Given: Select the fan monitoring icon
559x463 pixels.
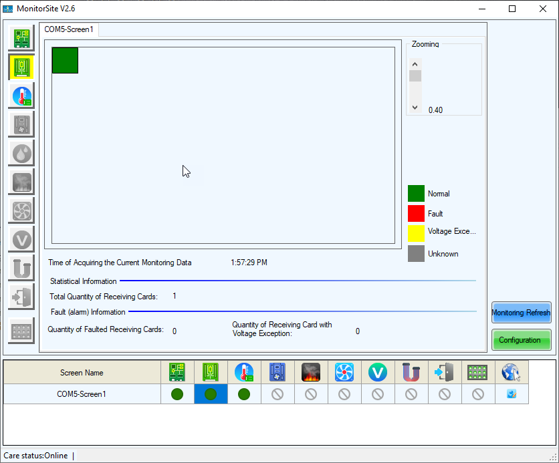Looking at the screenshot, I should pyautogui.click(x=21, y=210).
